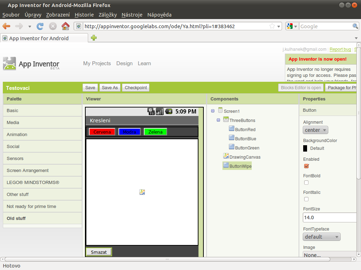Open the Nápověda menu

pyautogui.click(x=159, y=15)
